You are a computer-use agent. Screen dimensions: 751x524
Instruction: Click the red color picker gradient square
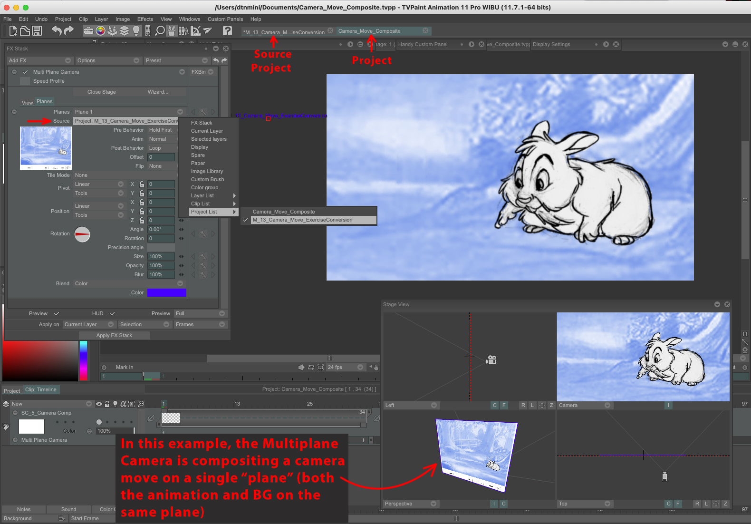pos(40,360)
